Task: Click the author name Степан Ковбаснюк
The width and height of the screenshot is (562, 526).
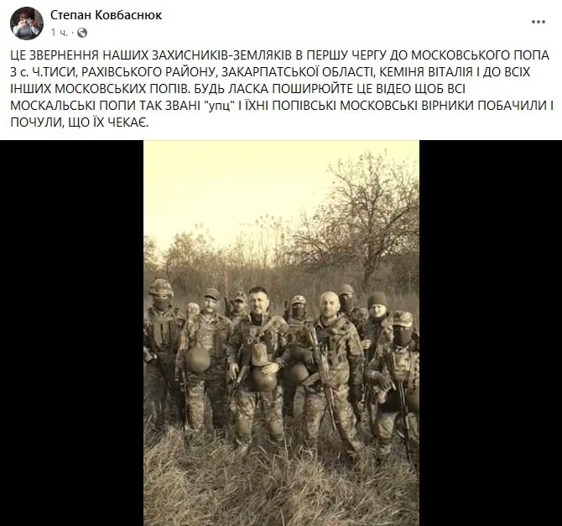Action: tap(106, 15)
